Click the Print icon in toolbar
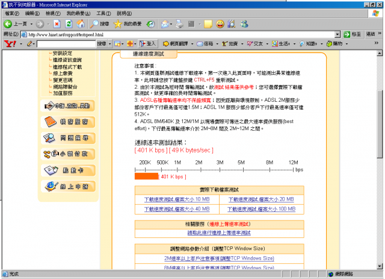Image resolution: width=385 pixels, height=279 pixels. coord(179,24)
